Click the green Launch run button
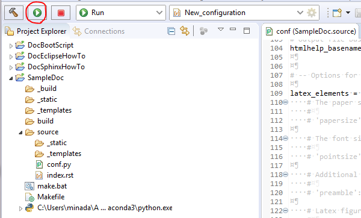This screenshot has height=218, width=361. click(37, 13)
